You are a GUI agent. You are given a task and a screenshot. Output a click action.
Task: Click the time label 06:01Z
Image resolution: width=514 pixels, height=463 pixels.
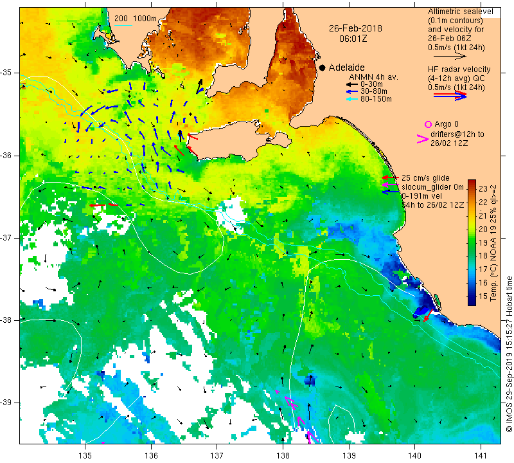pyautogui.click(x=353, y=39)
